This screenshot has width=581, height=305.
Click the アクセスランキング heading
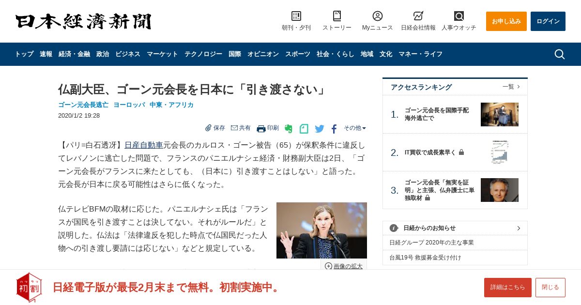pos(421,87)
